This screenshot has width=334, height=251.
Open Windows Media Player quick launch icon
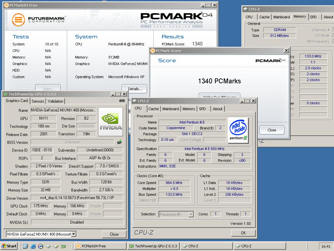tap(41, 246)
